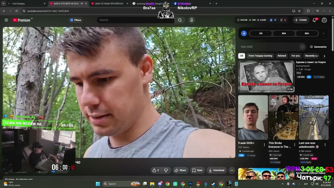Open the Luck or skill short thumbnail
This screenshot has height=188, width=334.
point(314,118)
